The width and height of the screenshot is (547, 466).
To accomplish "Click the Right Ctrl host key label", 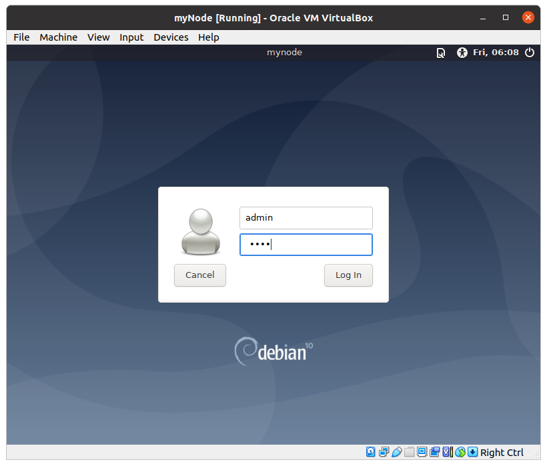I will (x=502, y=453).
